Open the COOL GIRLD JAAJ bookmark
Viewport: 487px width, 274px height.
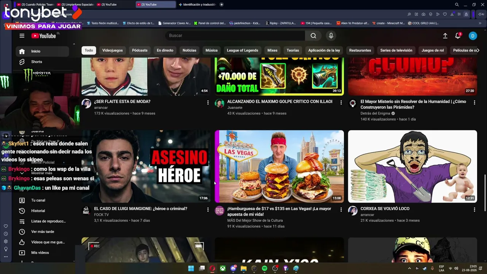click(x=423, y=23)
